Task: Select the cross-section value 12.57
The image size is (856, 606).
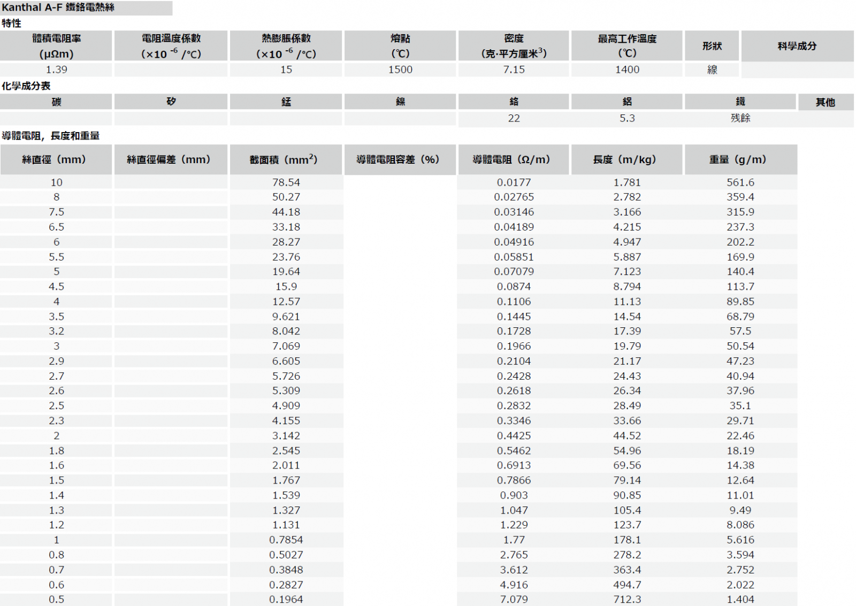Action: click(286, 302)
